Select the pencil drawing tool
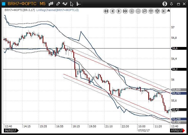This screenshot has height=135, width=188. tap(58, 4)
